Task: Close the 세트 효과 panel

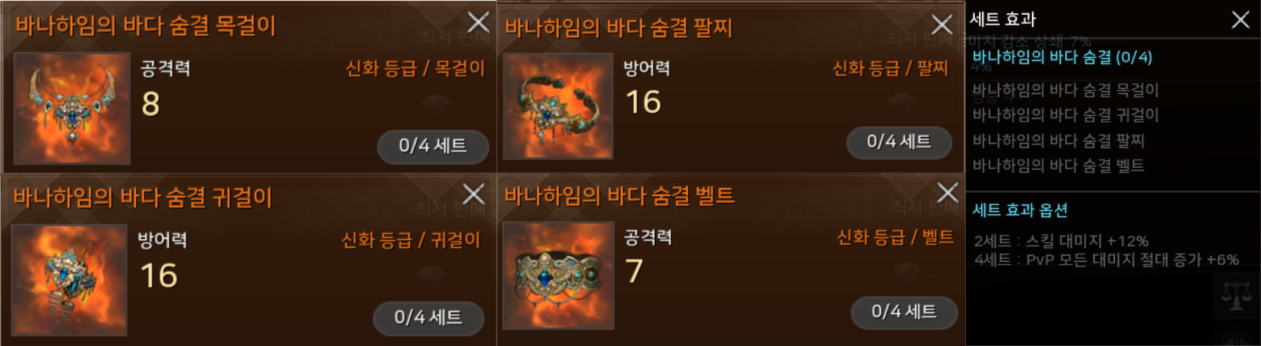Action: click(x=1240, y=19)
